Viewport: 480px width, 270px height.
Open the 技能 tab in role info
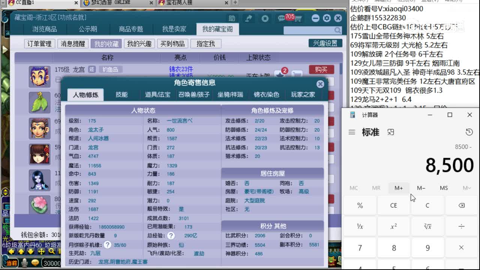121,95
